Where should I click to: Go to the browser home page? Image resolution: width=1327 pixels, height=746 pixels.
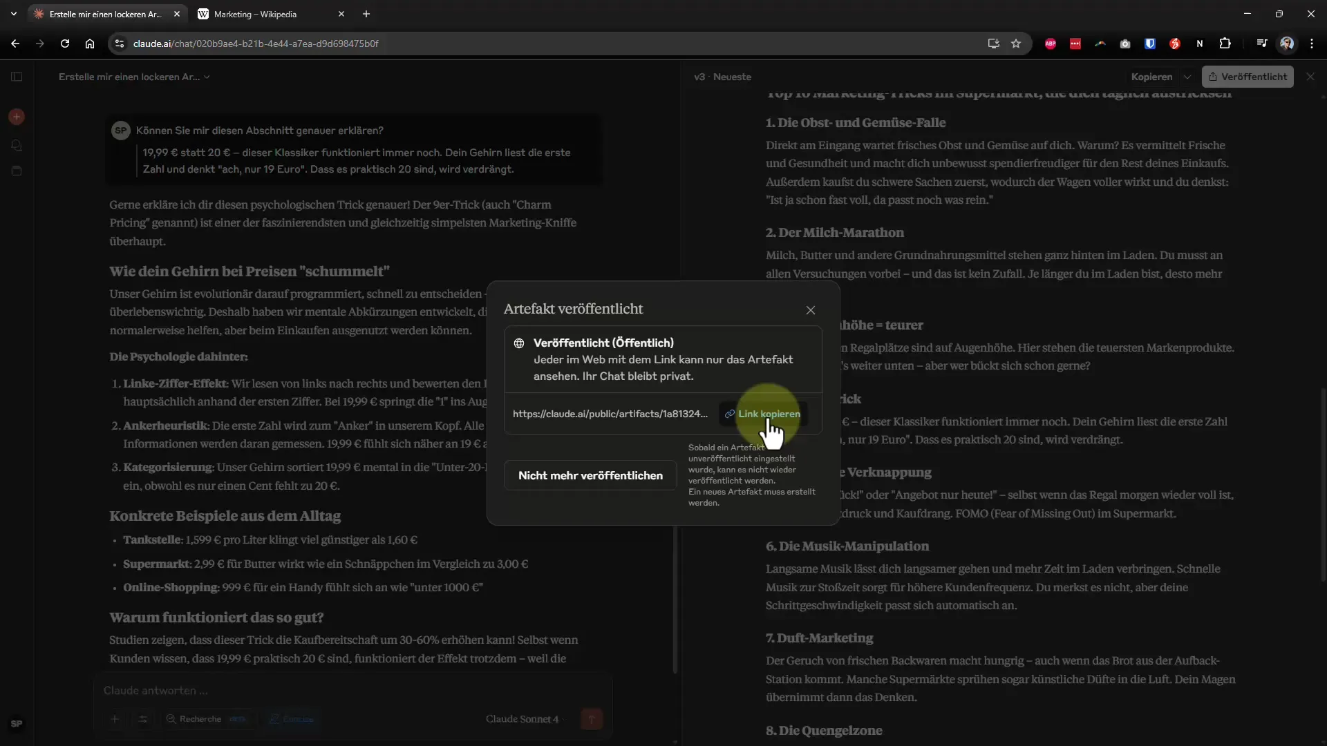[x=90, y=44]
